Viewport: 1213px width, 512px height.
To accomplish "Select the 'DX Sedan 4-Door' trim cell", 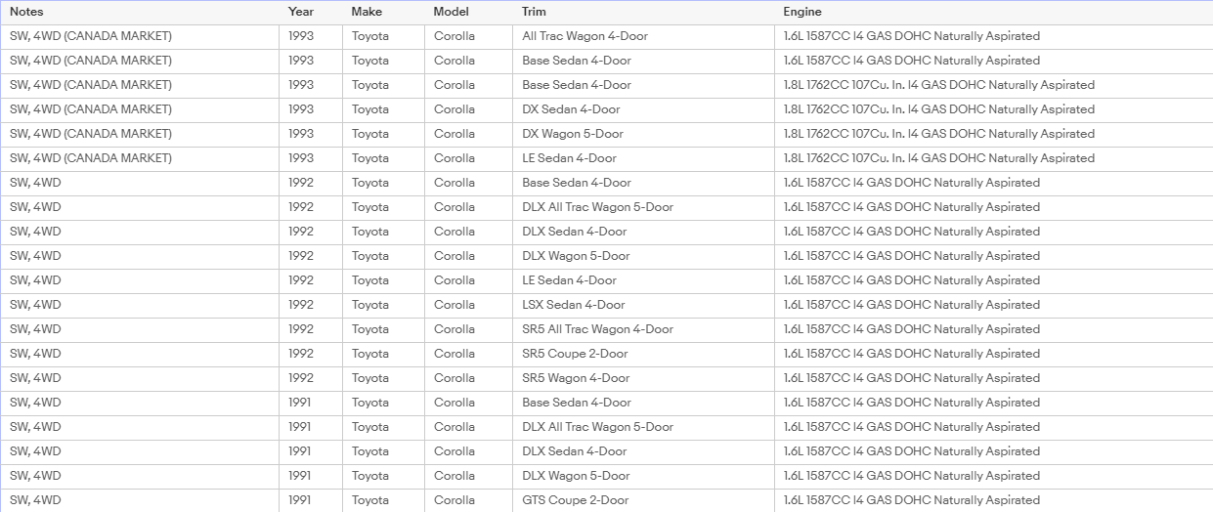I will 643,109.
